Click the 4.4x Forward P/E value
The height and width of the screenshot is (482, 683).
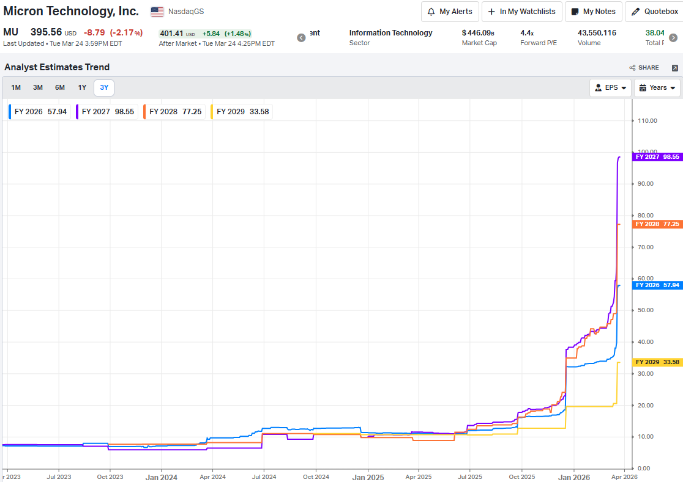527,33
